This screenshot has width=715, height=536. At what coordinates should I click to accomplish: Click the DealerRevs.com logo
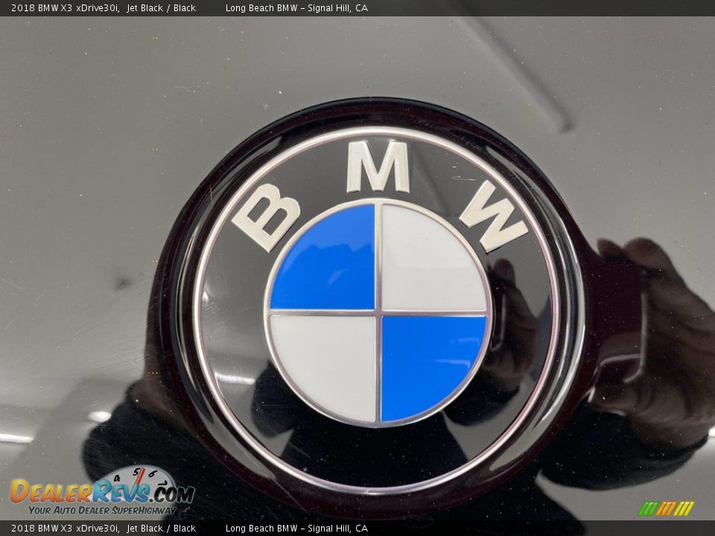tap(103, 491)
